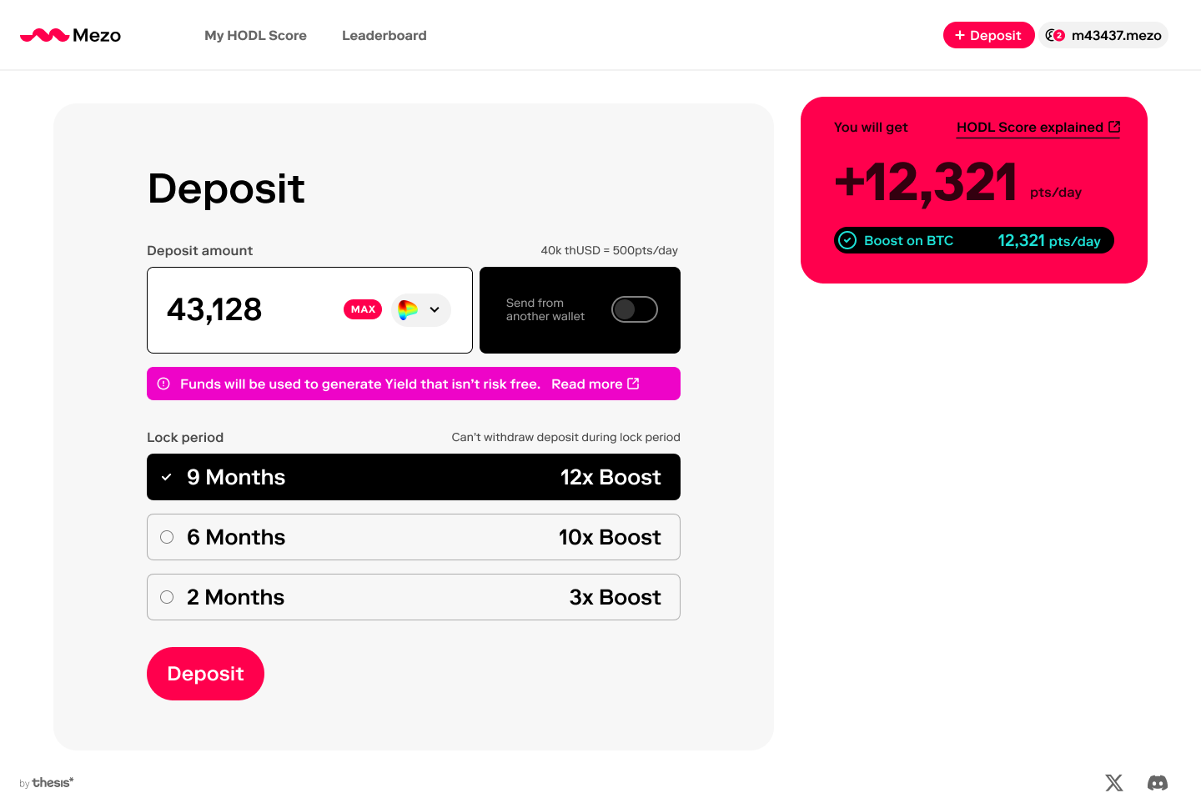The image size is (1201, 808).
Task: Click the thesis footer logo
Action: pyautogui.click(x=47, y=782)
